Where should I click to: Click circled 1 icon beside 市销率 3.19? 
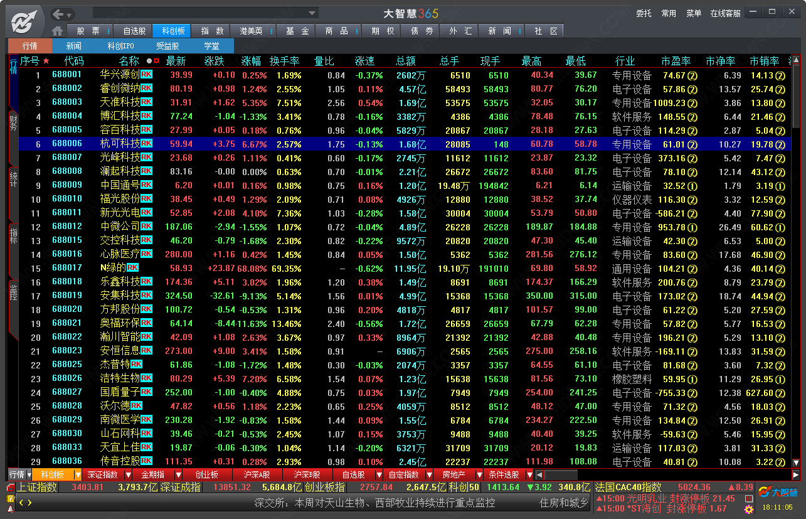780,186
